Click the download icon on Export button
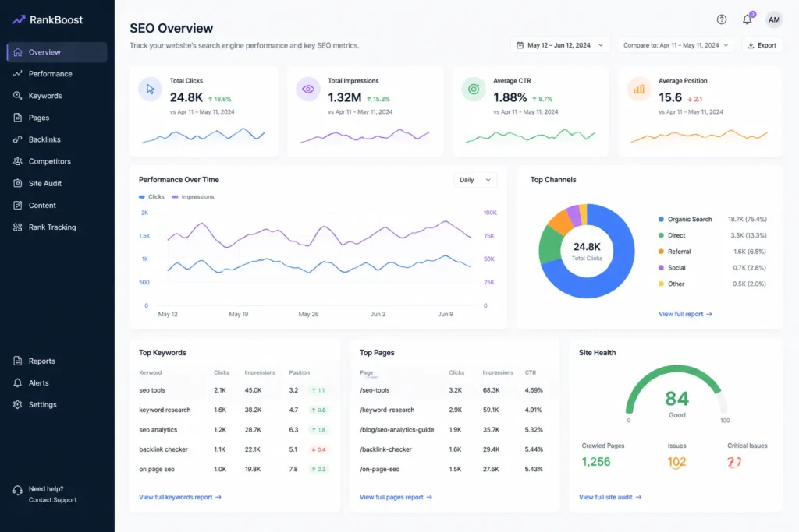 tap(751, 45)
